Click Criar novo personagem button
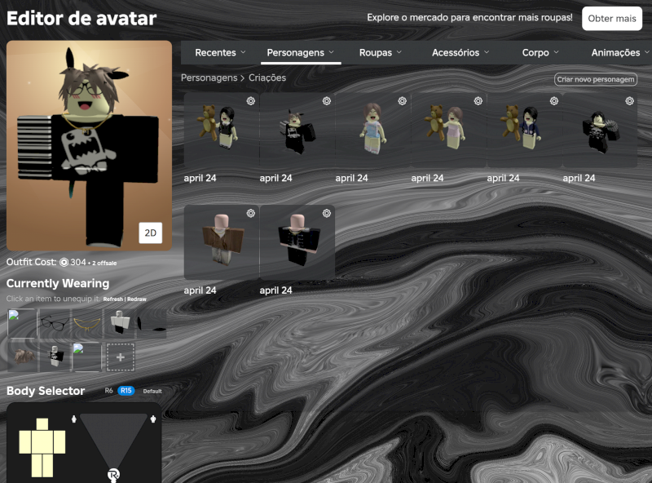 [x=596, y=79]
